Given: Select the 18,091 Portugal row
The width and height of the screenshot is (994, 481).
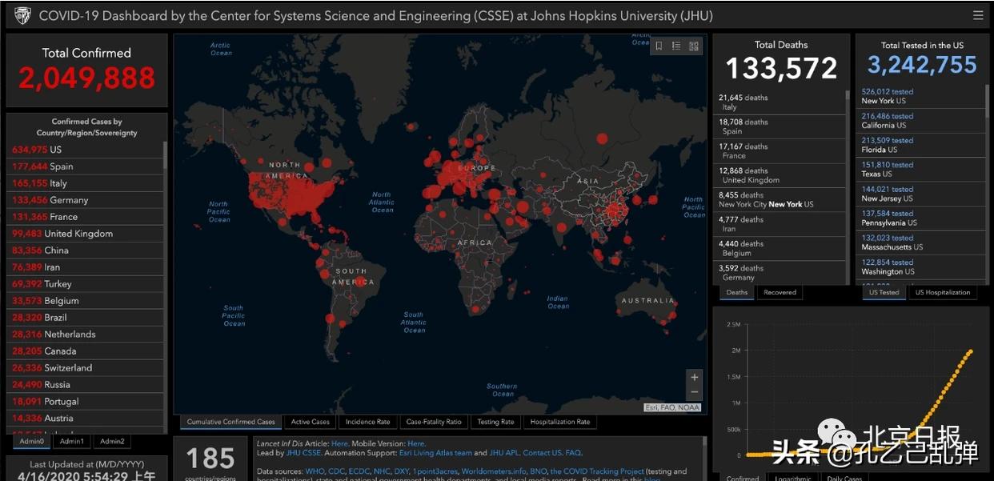Looking at the screenshot, I should (x=86, y=402).
